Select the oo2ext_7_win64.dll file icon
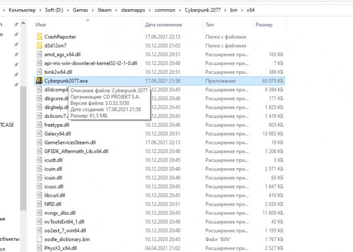This screenshot has height=252, width=353. [x=39, y=230]
